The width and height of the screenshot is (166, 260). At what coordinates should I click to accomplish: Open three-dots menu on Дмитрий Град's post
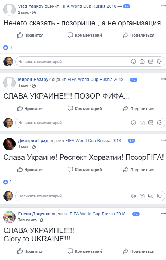click(164, 140)
